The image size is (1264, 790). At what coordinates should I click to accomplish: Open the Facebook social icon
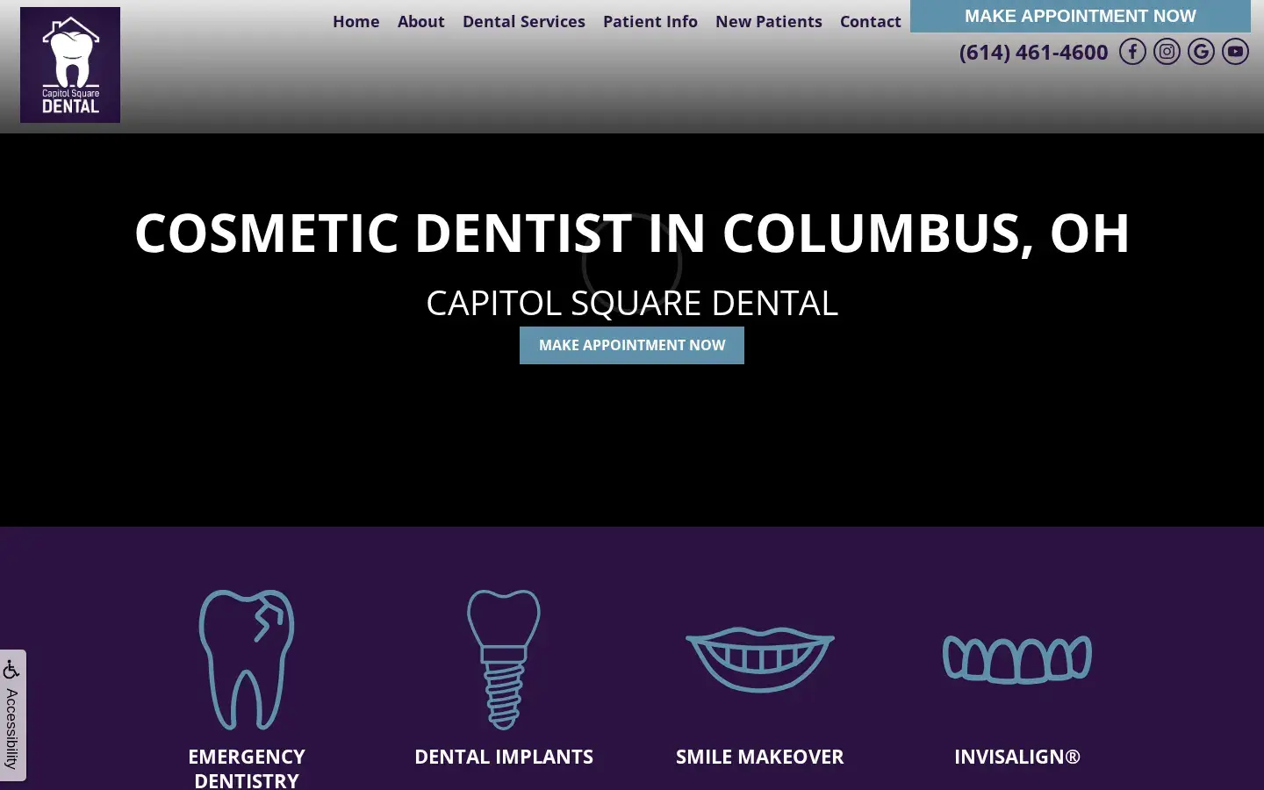(x=1132, y=52)
